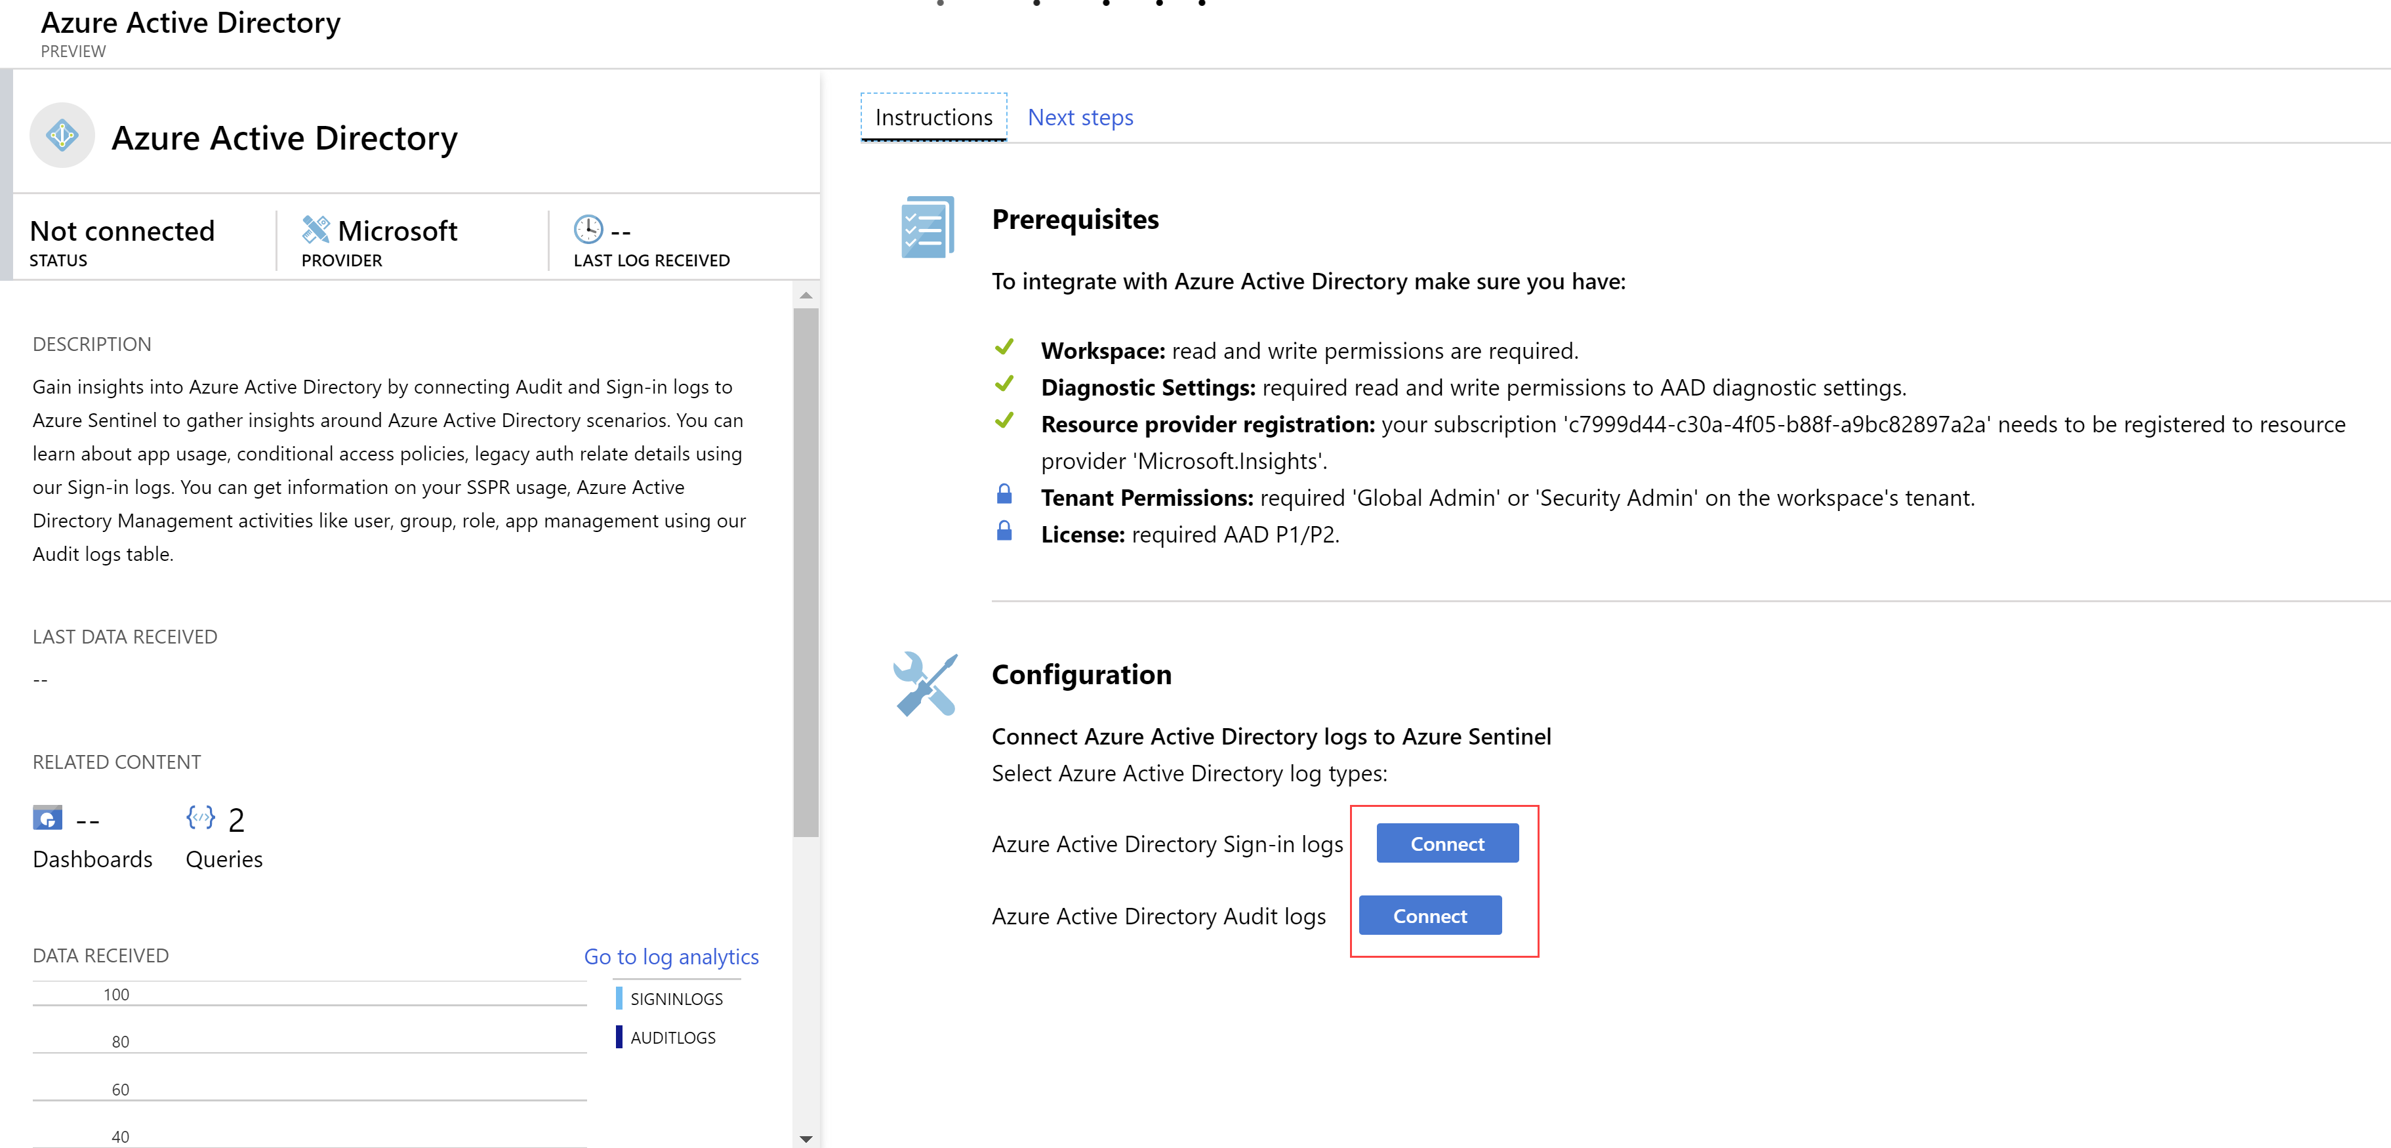Click the LAST LOG RECEIVED label
Screen dimensions: 2391x1148
point(651,261)
